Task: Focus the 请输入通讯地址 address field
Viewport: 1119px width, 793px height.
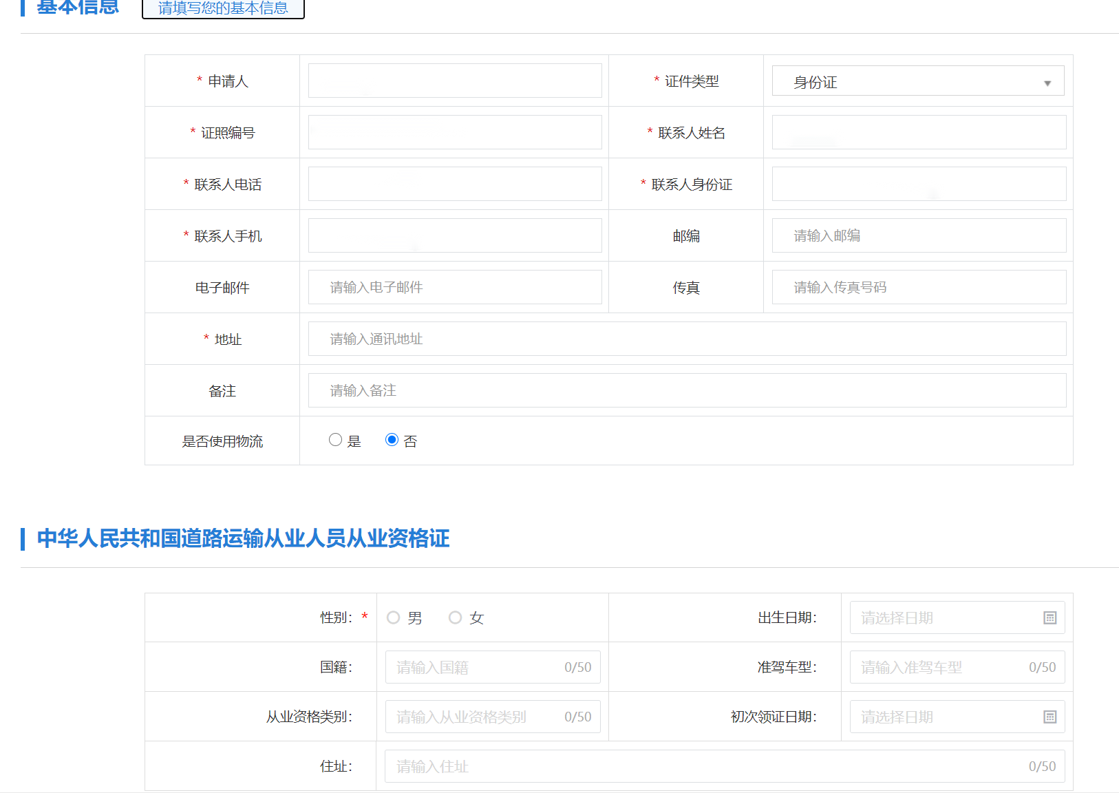Action: (686, 339)
